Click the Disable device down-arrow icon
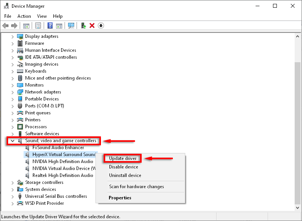Screen dimensions: 302x221 pyautogui.click(x=101, y=25)
